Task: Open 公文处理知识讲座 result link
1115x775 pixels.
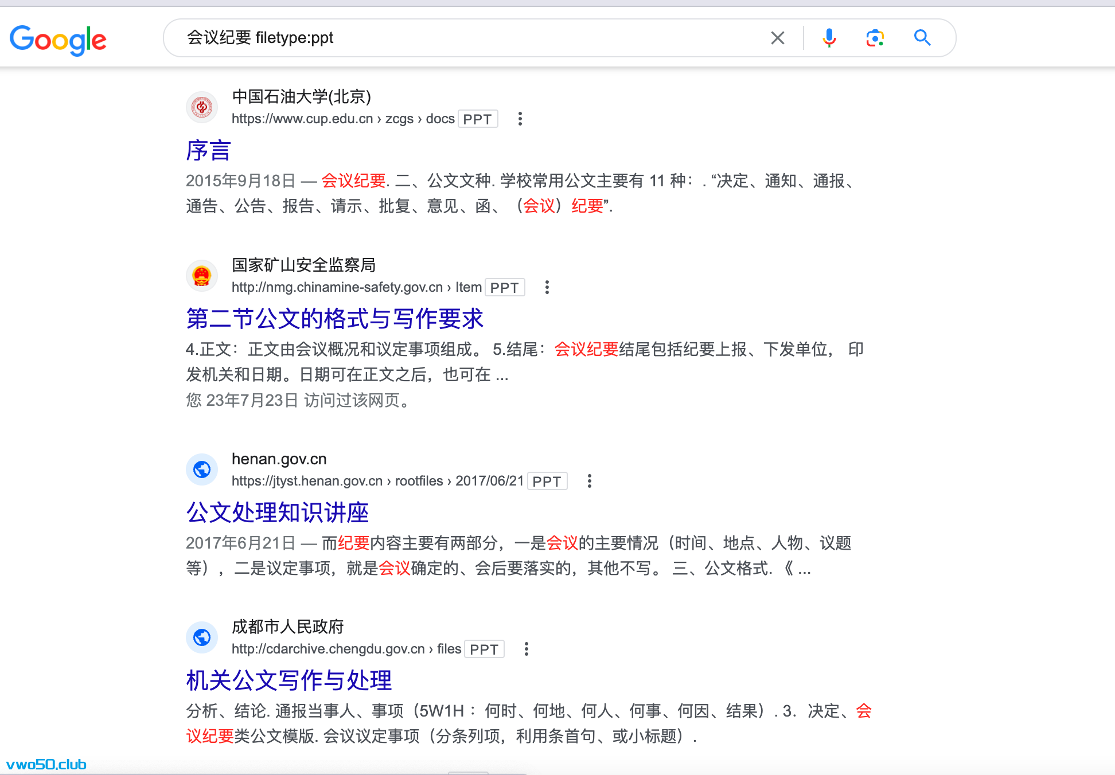Action: click(x=278, y=512)
